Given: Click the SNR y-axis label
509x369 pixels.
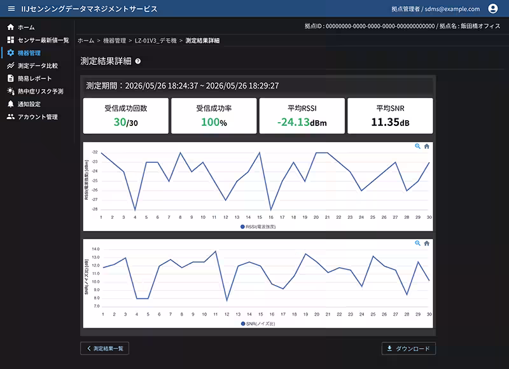Looking at the screenshot, I should pyautogui.click(x=87, y=277).
